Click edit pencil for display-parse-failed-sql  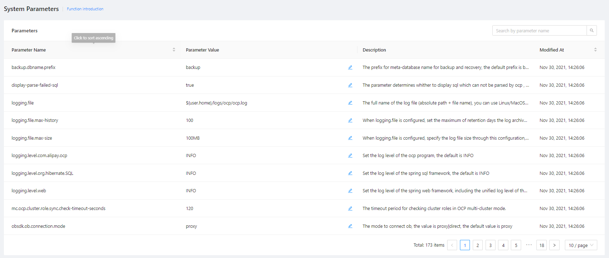pos(350,85)
